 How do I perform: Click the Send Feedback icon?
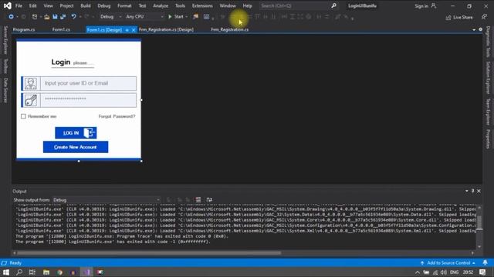484,17
